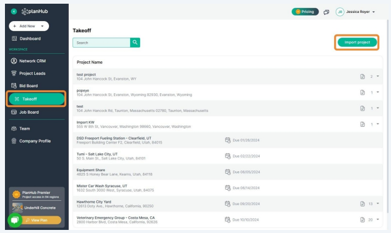Open the Jessica Royer account dropdown

(x=361, y=12)
